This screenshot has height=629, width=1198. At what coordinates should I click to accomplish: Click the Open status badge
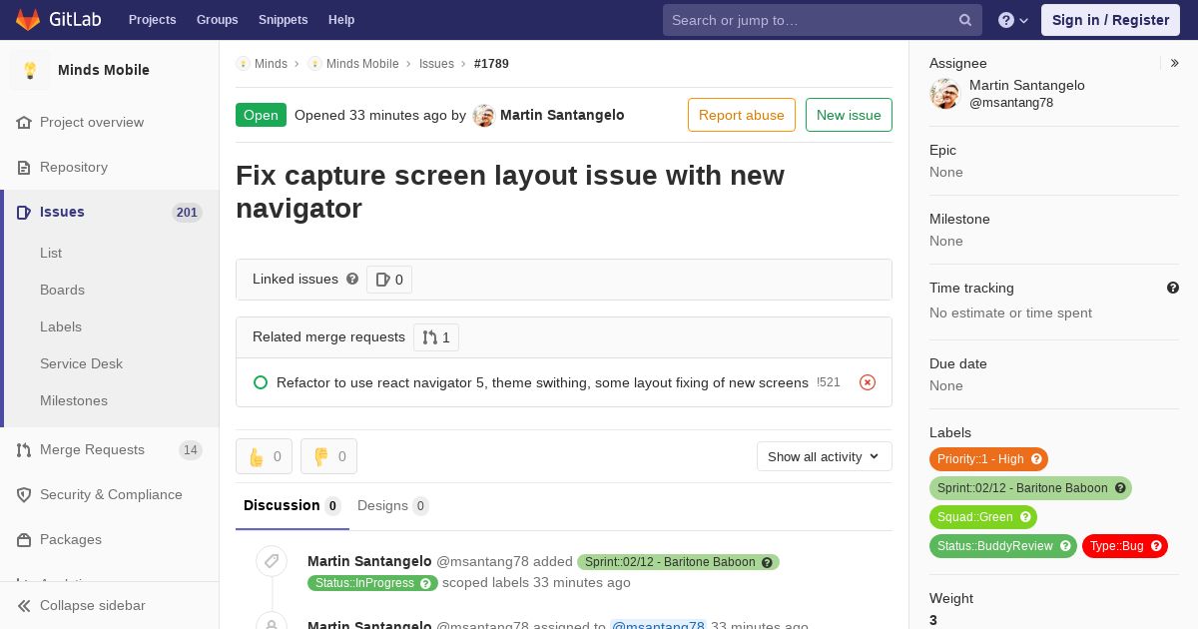point(261,115)
